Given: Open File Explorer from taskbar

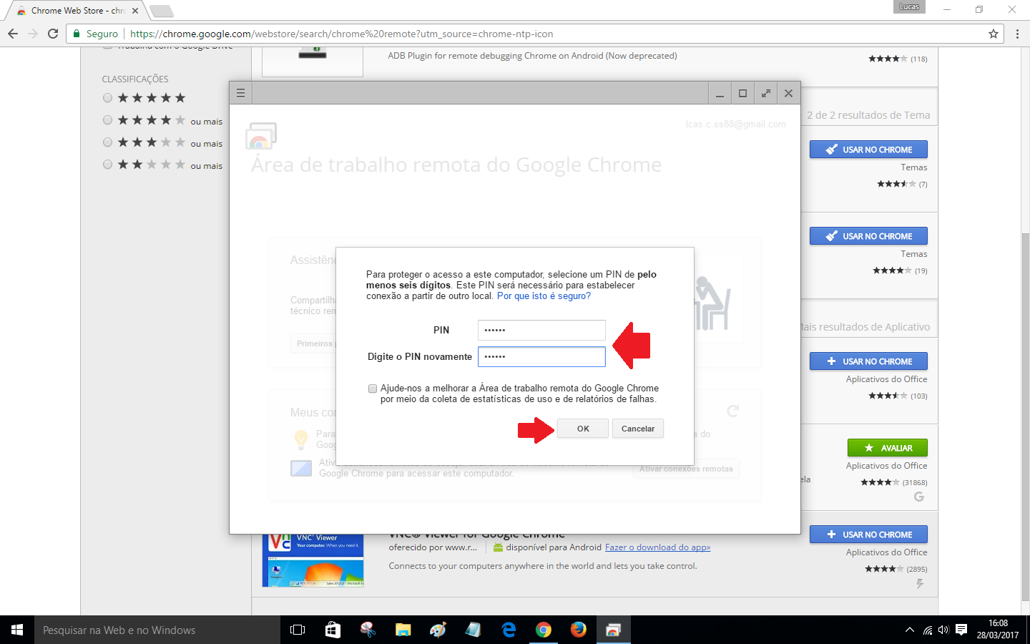Looking at the screenshot, I should (403, 630).
